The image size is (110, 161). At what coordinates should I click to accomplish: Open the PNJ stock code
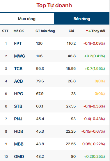(x=18, y=119)
